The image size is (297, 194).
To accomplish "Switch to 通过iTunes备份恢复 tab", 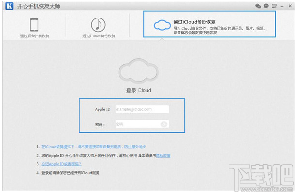I will point(99,28).
